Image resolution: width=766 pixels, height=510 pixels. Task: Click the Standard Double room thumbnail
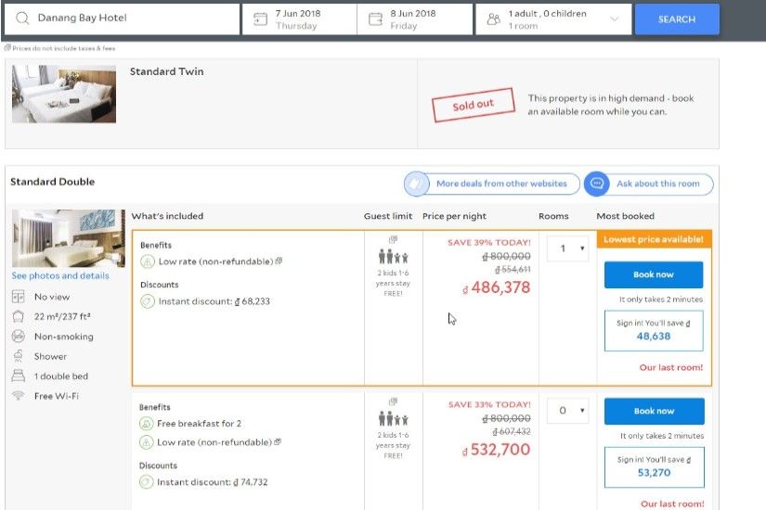[69, 238]
